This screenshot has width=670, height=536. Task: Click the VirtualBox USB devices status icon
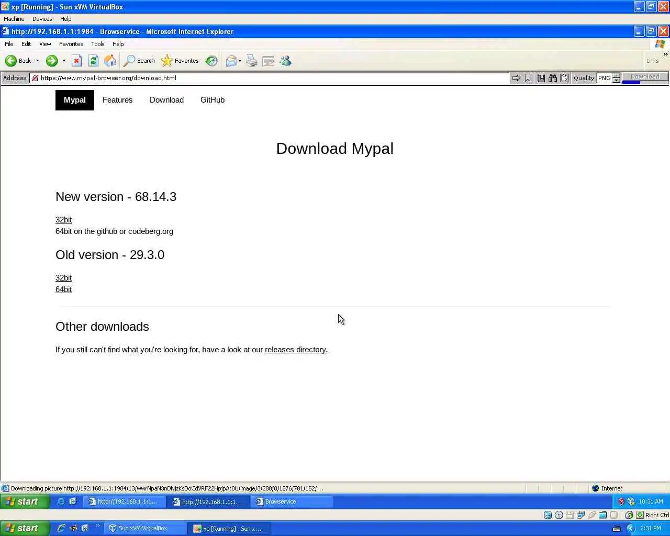tap(592, 515)
